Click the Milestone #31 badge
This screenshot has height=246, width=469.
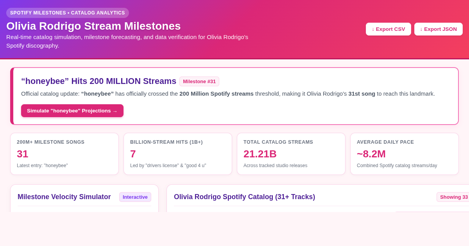point(199,81)
